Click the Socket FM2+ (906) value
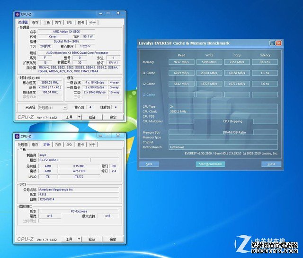Image resolution: width=303 pixels, height=258 pixels. click(66, 42)
